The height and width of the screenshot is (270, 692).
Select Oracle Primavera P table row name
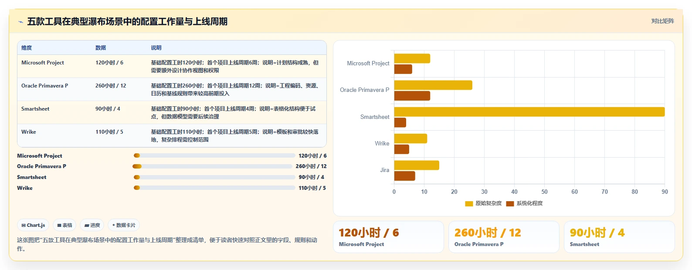45,86
